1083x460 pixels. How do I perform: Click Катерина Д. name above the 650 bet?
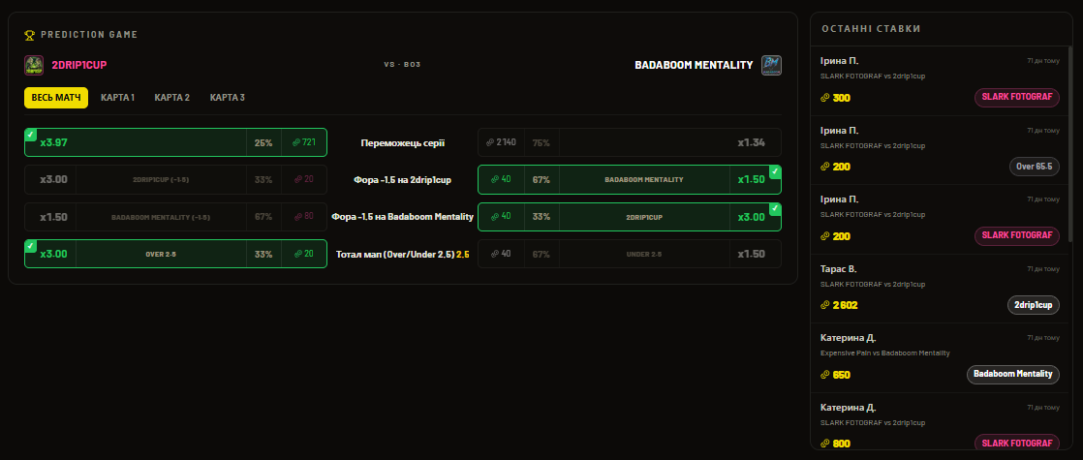[x=849, y=338]
